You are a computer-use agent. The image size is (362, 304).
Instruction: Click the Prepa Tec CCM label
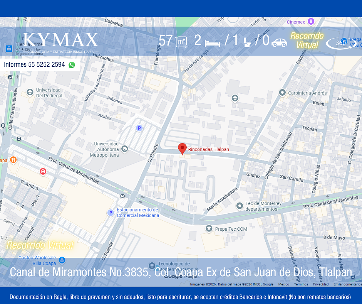[231, 229]
